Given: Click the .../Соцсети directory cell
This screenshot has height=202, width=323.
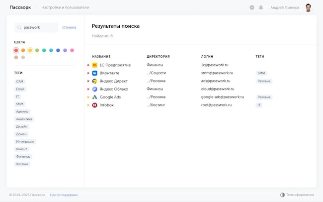Looking at the screenshot, I should click(156, 73).
